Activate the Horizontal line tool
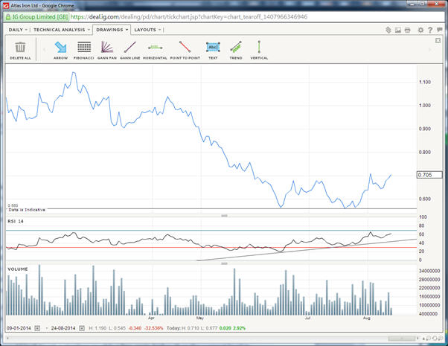448x346 pixels. 155,48
